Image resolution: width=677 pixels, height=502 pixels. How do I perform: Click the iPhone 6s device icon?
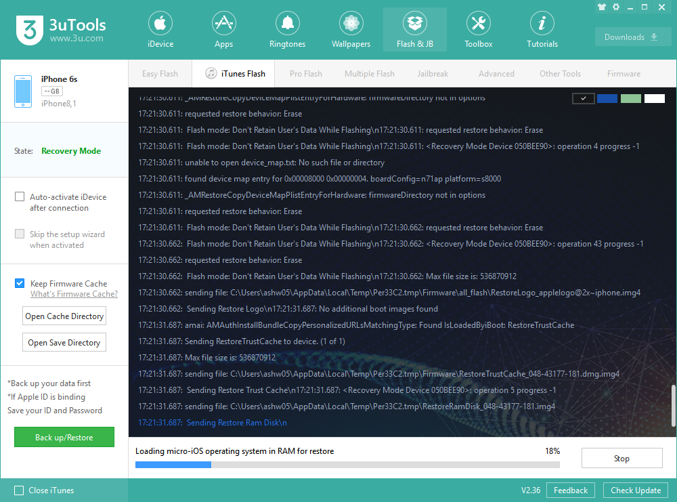click(x=23, y=91)
